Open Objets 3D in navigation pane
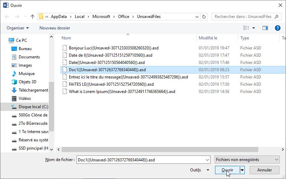 coord(27,82)
